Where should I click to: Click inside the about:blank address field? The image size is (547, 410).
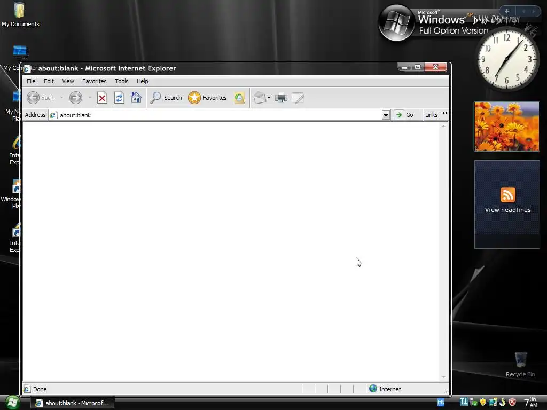[x=220, y=115]
